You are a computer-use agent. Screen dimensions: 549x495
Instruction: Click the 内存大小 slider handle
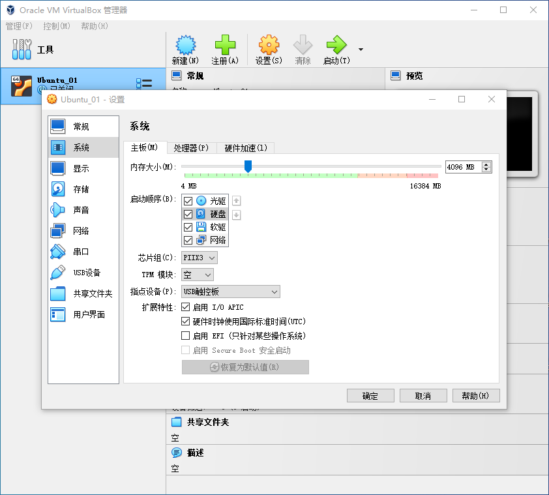tap(248, 166)
